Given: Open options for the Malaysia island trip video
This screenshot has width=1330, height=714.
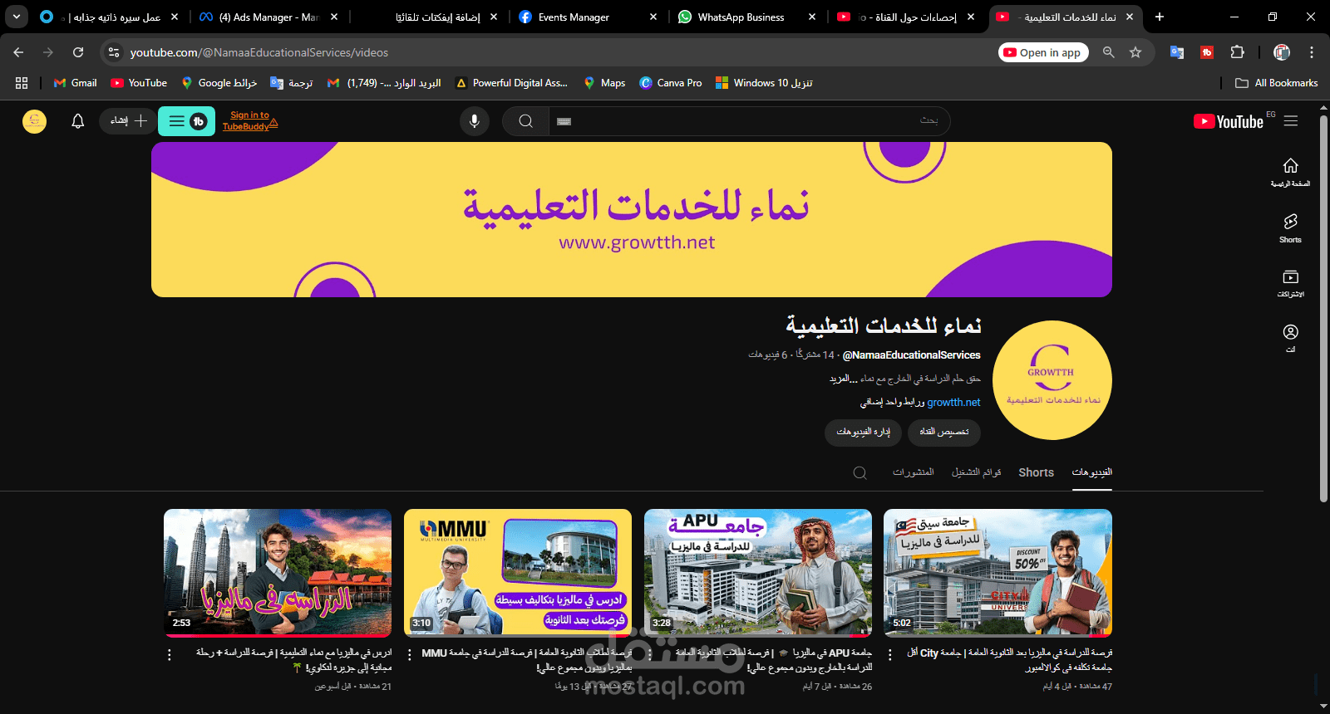Looking at the screenshot, I should (x=169, y=655).
